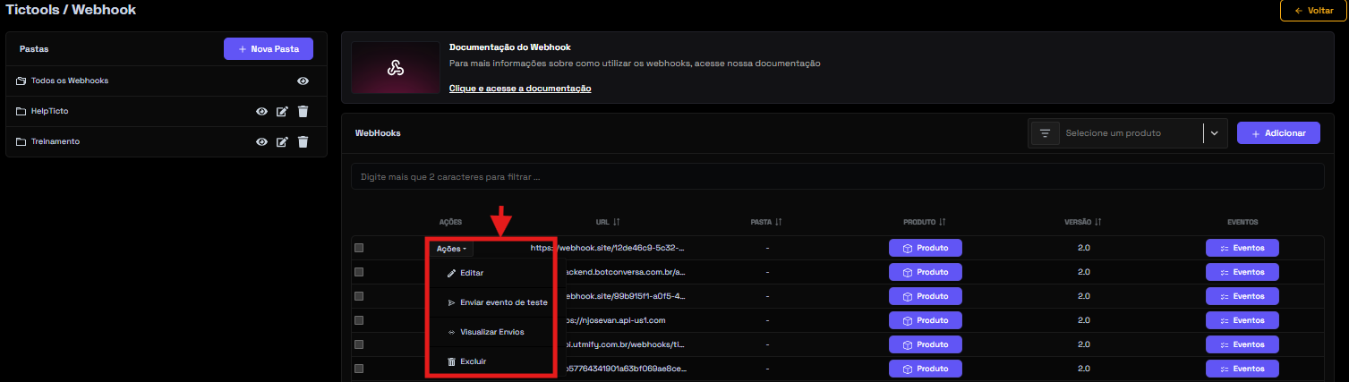Click trash icon next to Treinamento folder
This screenshot has height=382, width=1349.
tap(303, 141)
